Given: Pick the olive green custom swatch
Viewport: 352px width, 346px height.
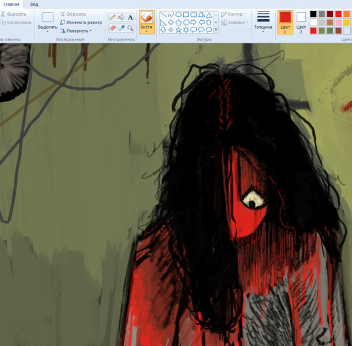Looking at the screenshot, I should (x=322, y=31).
